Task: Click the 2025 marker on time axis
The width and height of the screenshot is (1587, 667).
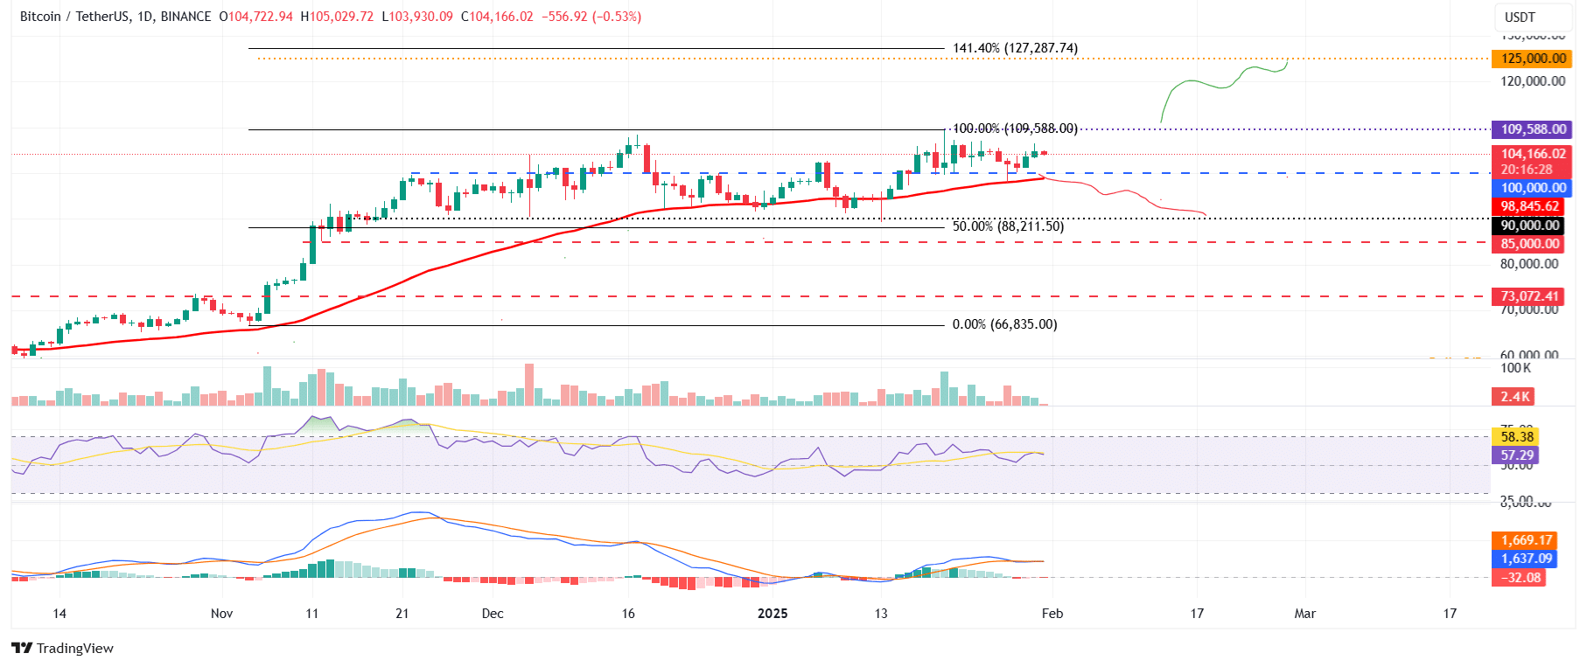Action: click(773, 614)
